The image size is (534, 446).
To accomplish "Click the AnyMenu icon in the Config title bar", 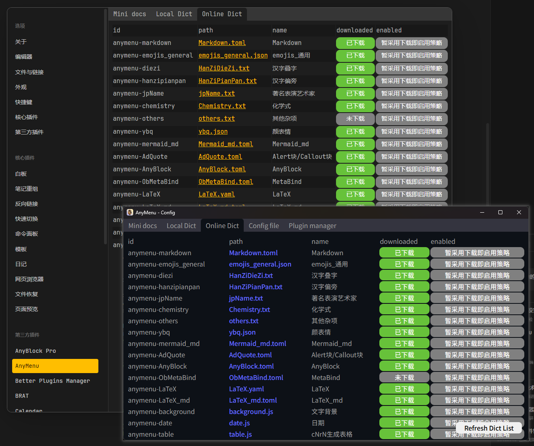I will point(130,212).
